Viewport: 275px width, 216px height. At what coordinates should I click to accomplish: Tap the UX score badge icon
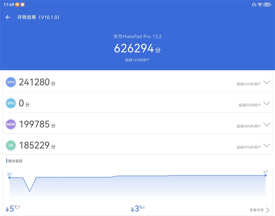[x=11, y=145]
